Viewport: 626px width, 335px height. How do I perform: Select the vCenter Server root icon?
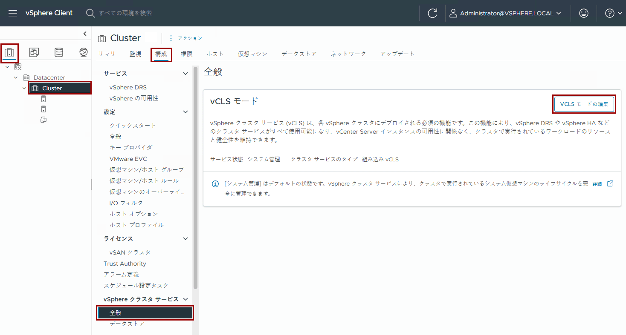pyautogui.click(x=18, y=67)
